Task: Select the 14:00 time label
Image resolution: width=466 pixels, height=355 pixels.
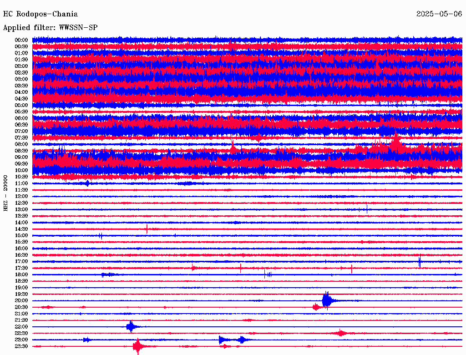Action: pyautogui.click(x=21, y=223)
